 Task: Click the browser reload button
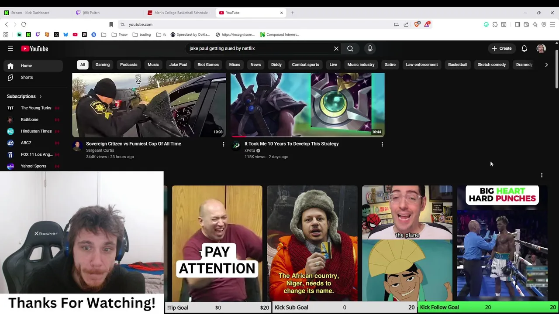click(x=24, y=24)
